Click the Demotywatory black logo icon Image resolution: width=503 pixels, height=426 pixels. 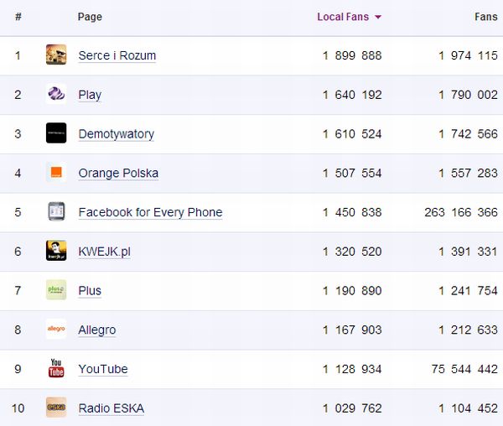click(x=56, y=133)
